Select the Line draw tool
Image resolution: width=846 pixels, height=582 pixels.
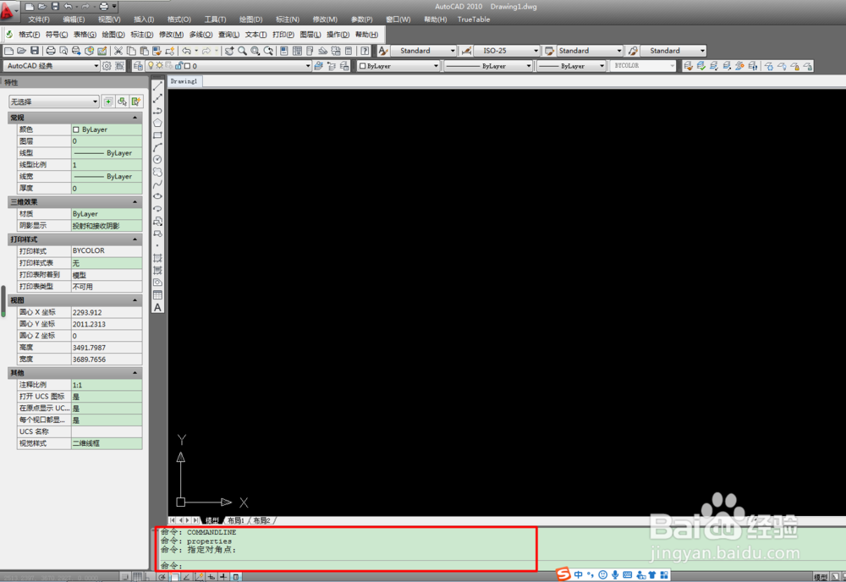coord(157,86)
